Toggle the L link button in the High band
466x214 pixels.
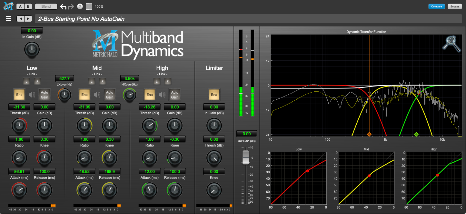[x=156, y=81]
